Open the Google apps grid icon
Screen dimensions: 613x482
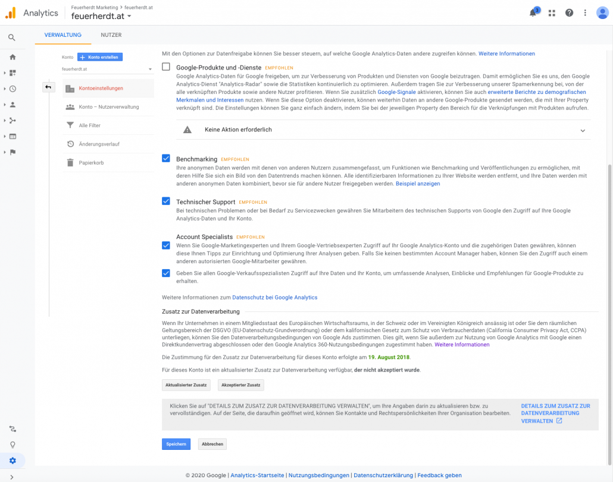point(552,13)
